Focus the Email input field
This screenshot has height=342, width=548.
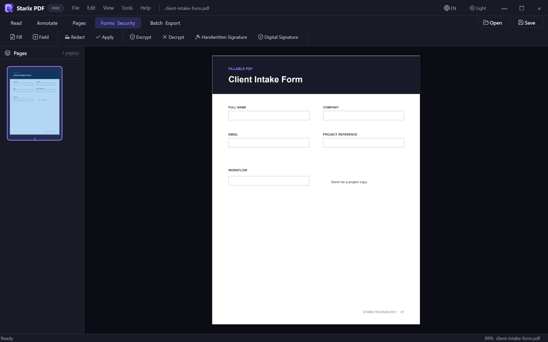click(269, 143)
